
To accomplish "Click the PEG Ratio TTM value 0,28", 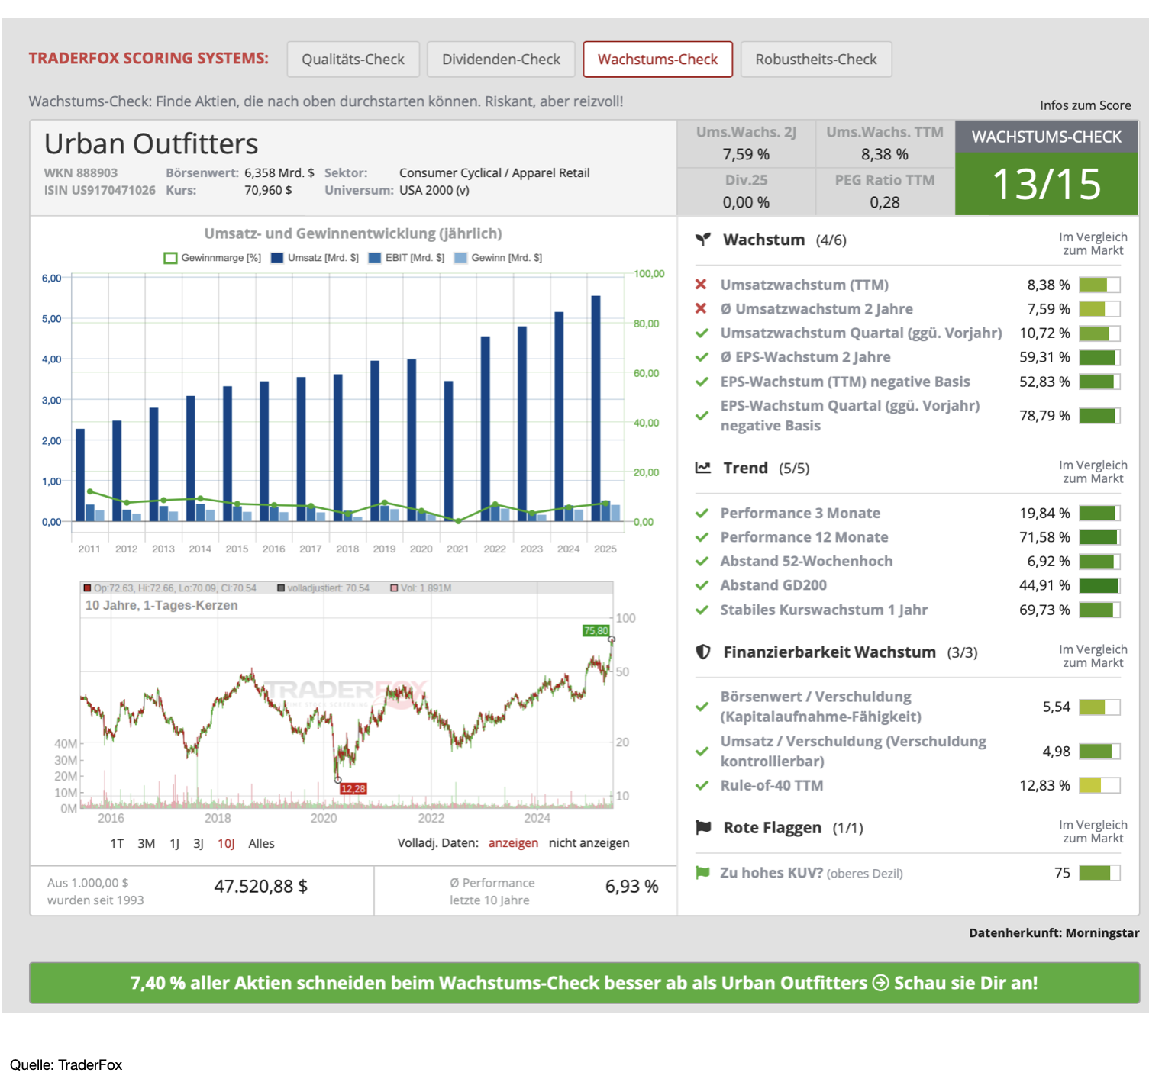I will [x=884, y=202].
